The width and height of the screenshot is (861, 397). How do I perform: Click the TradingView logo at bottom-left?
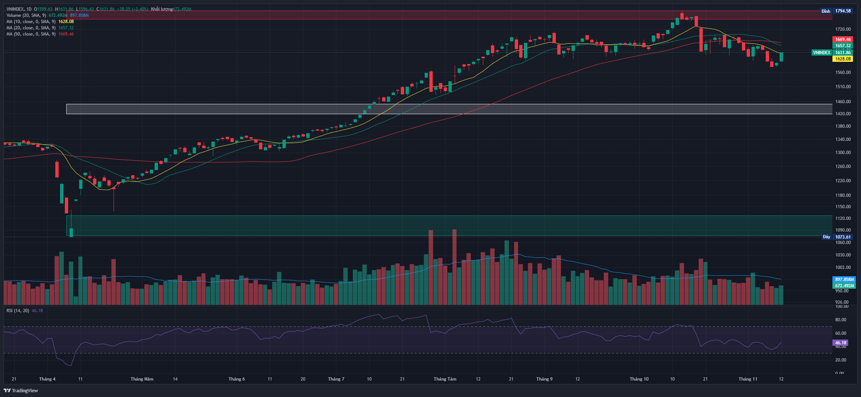[x=21, y=390]
